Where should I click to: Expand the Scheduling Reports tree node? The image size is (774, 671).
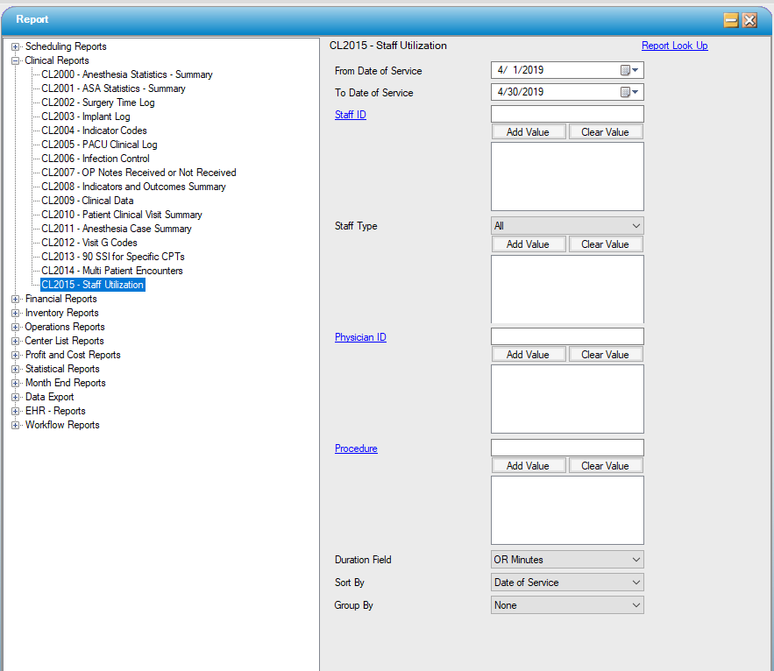click(x=16, y=46)
